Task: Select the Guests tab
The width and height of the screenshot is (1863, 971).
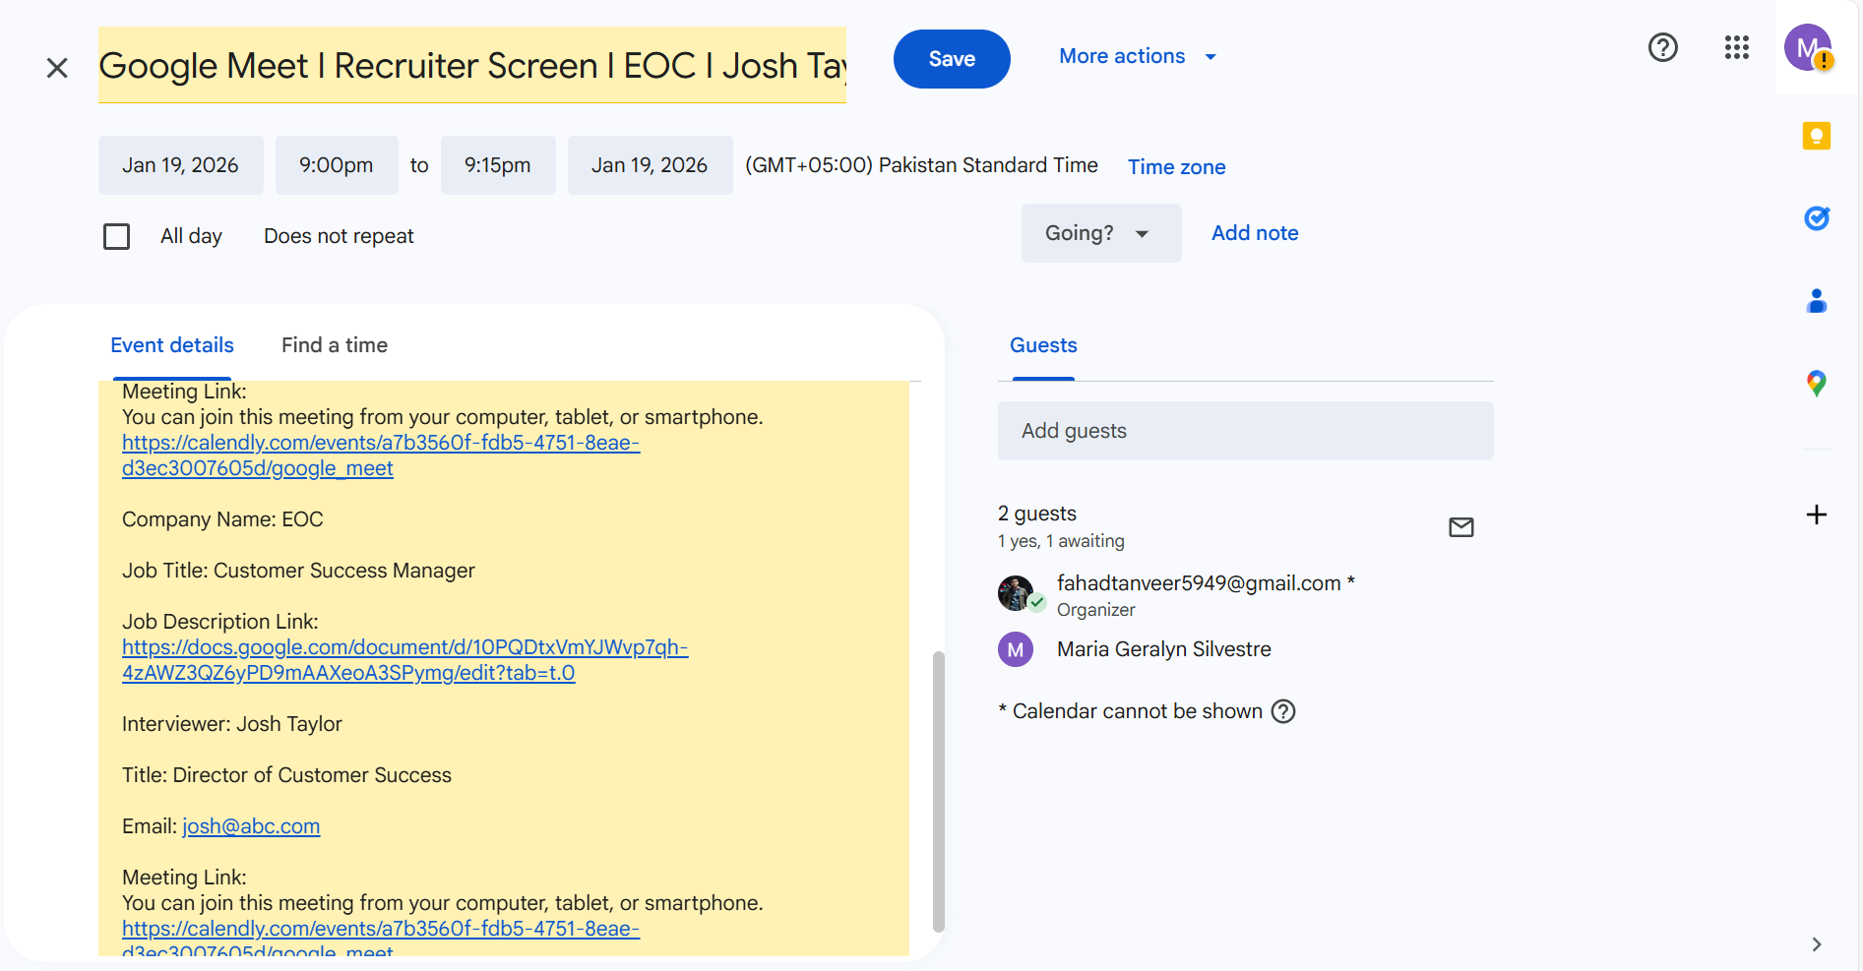Action: 1043,345
